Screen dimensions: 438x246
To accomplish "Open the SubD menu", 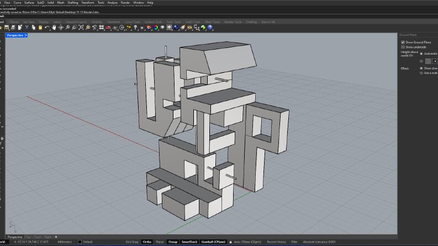I will [x=41, y=3].
